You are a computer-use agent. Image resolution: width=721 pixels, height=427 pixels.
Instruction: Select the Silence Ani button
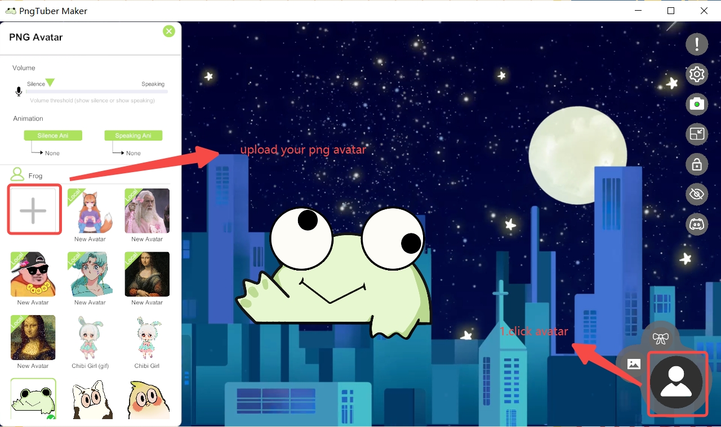click(x=53, y=135)
